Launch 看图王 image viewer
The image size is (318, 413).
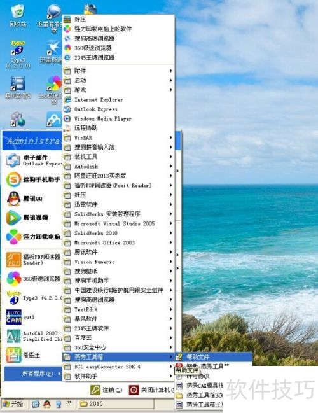23,355
